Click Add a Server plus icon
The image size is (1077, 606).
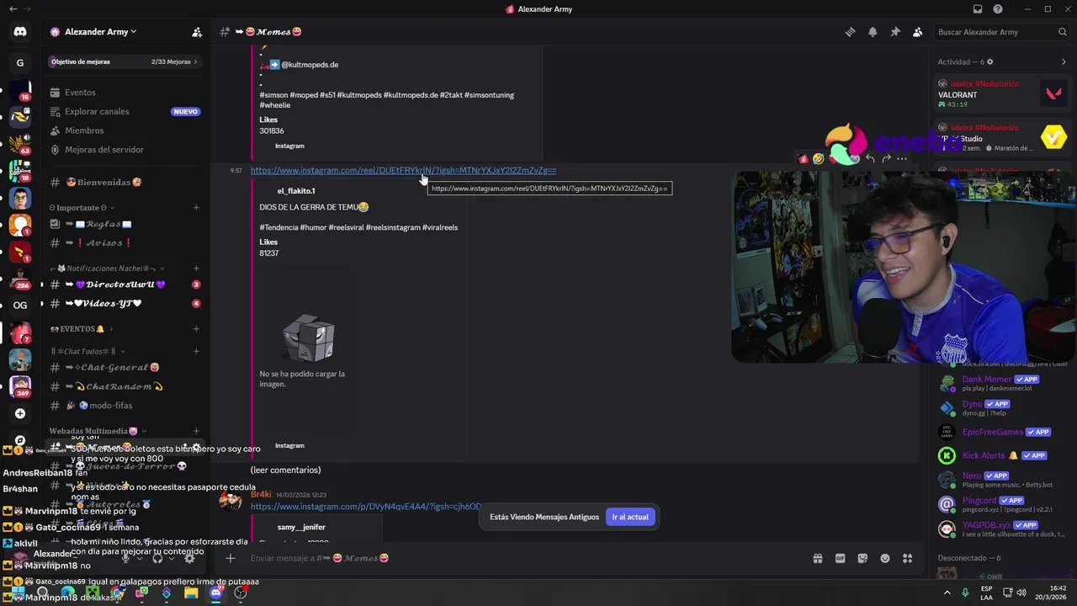click(x=20, y=413)
